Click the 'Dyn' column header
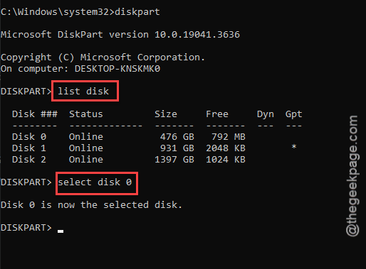Viewport: 366px width, 269px height. pyautogui.click(x=266, y=114)
